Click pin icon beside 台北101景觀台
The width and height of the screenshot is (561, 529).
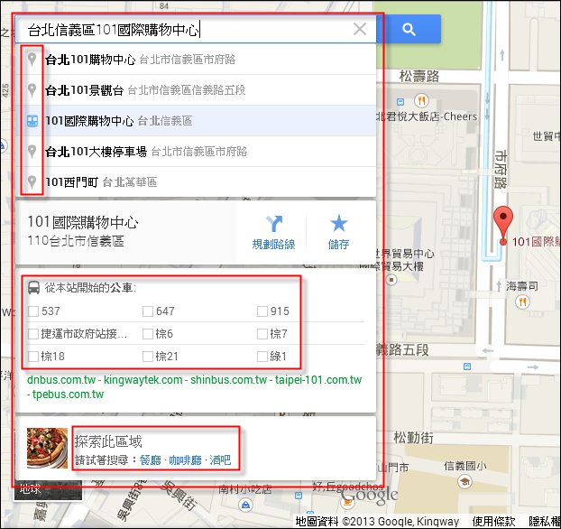point(32,90)
